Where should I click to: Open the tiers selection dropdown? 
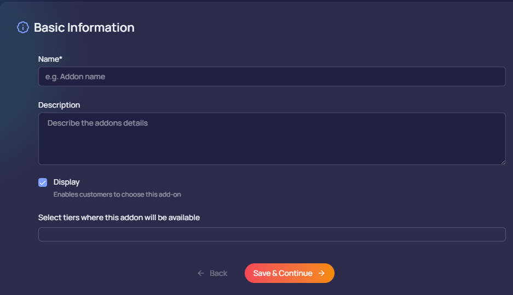272,234
